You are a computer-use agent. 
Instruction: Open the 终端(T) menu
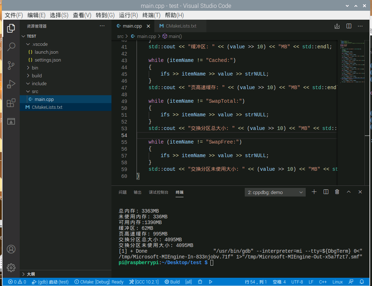(x=151, y=15)
